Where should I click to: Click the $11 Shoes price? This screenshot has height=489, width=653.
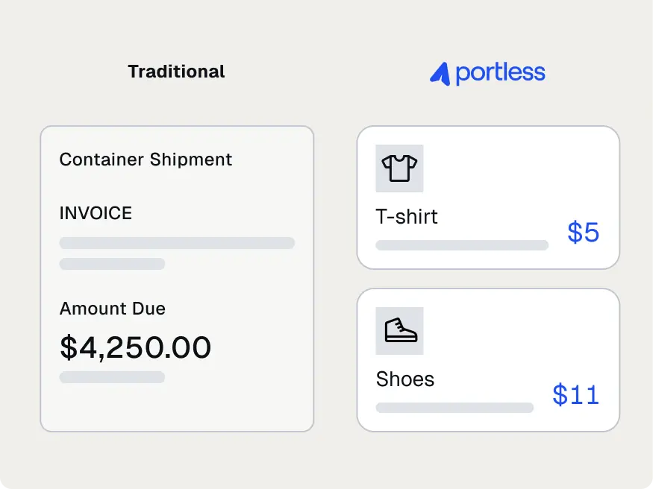(x=575, y=394)
